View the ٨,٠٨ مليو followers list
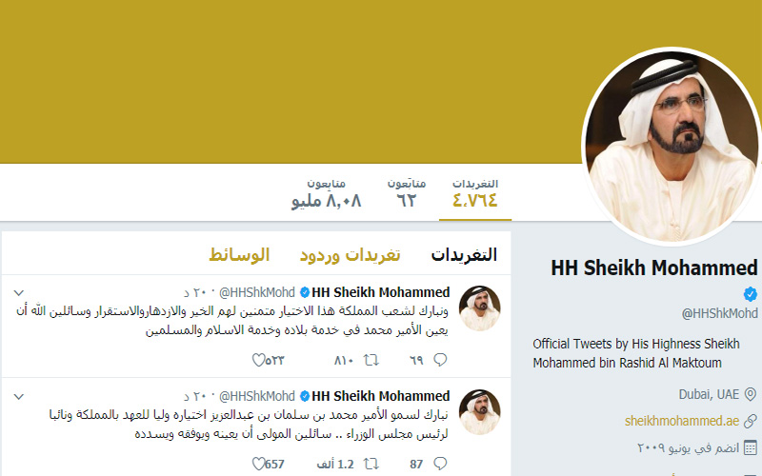This screenshot has width=762, height=476. point(326,193)
